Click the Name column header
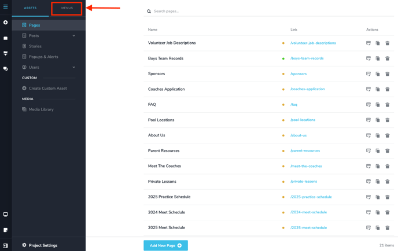This screenshot has height=251, width=398. [153, 29]
